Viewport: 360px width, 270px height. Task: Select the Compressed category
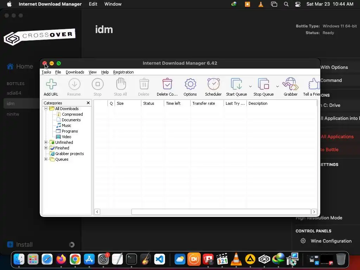[x=72, y=114]
